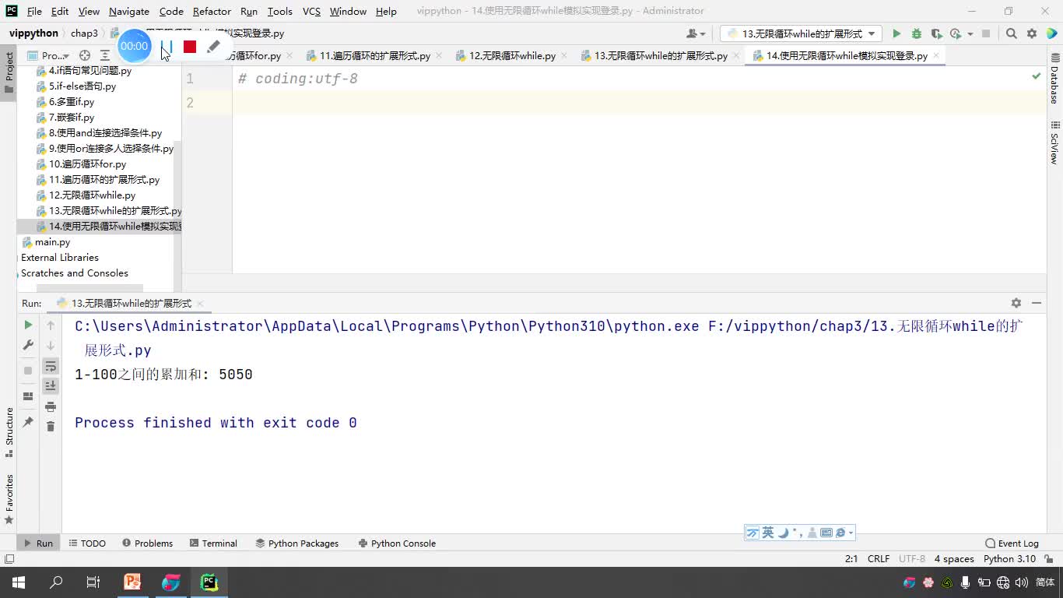Screen dimensions: 1063x598
Task: Open PowerPoint from the Windows taskbar
Action: tap(132, 582)
